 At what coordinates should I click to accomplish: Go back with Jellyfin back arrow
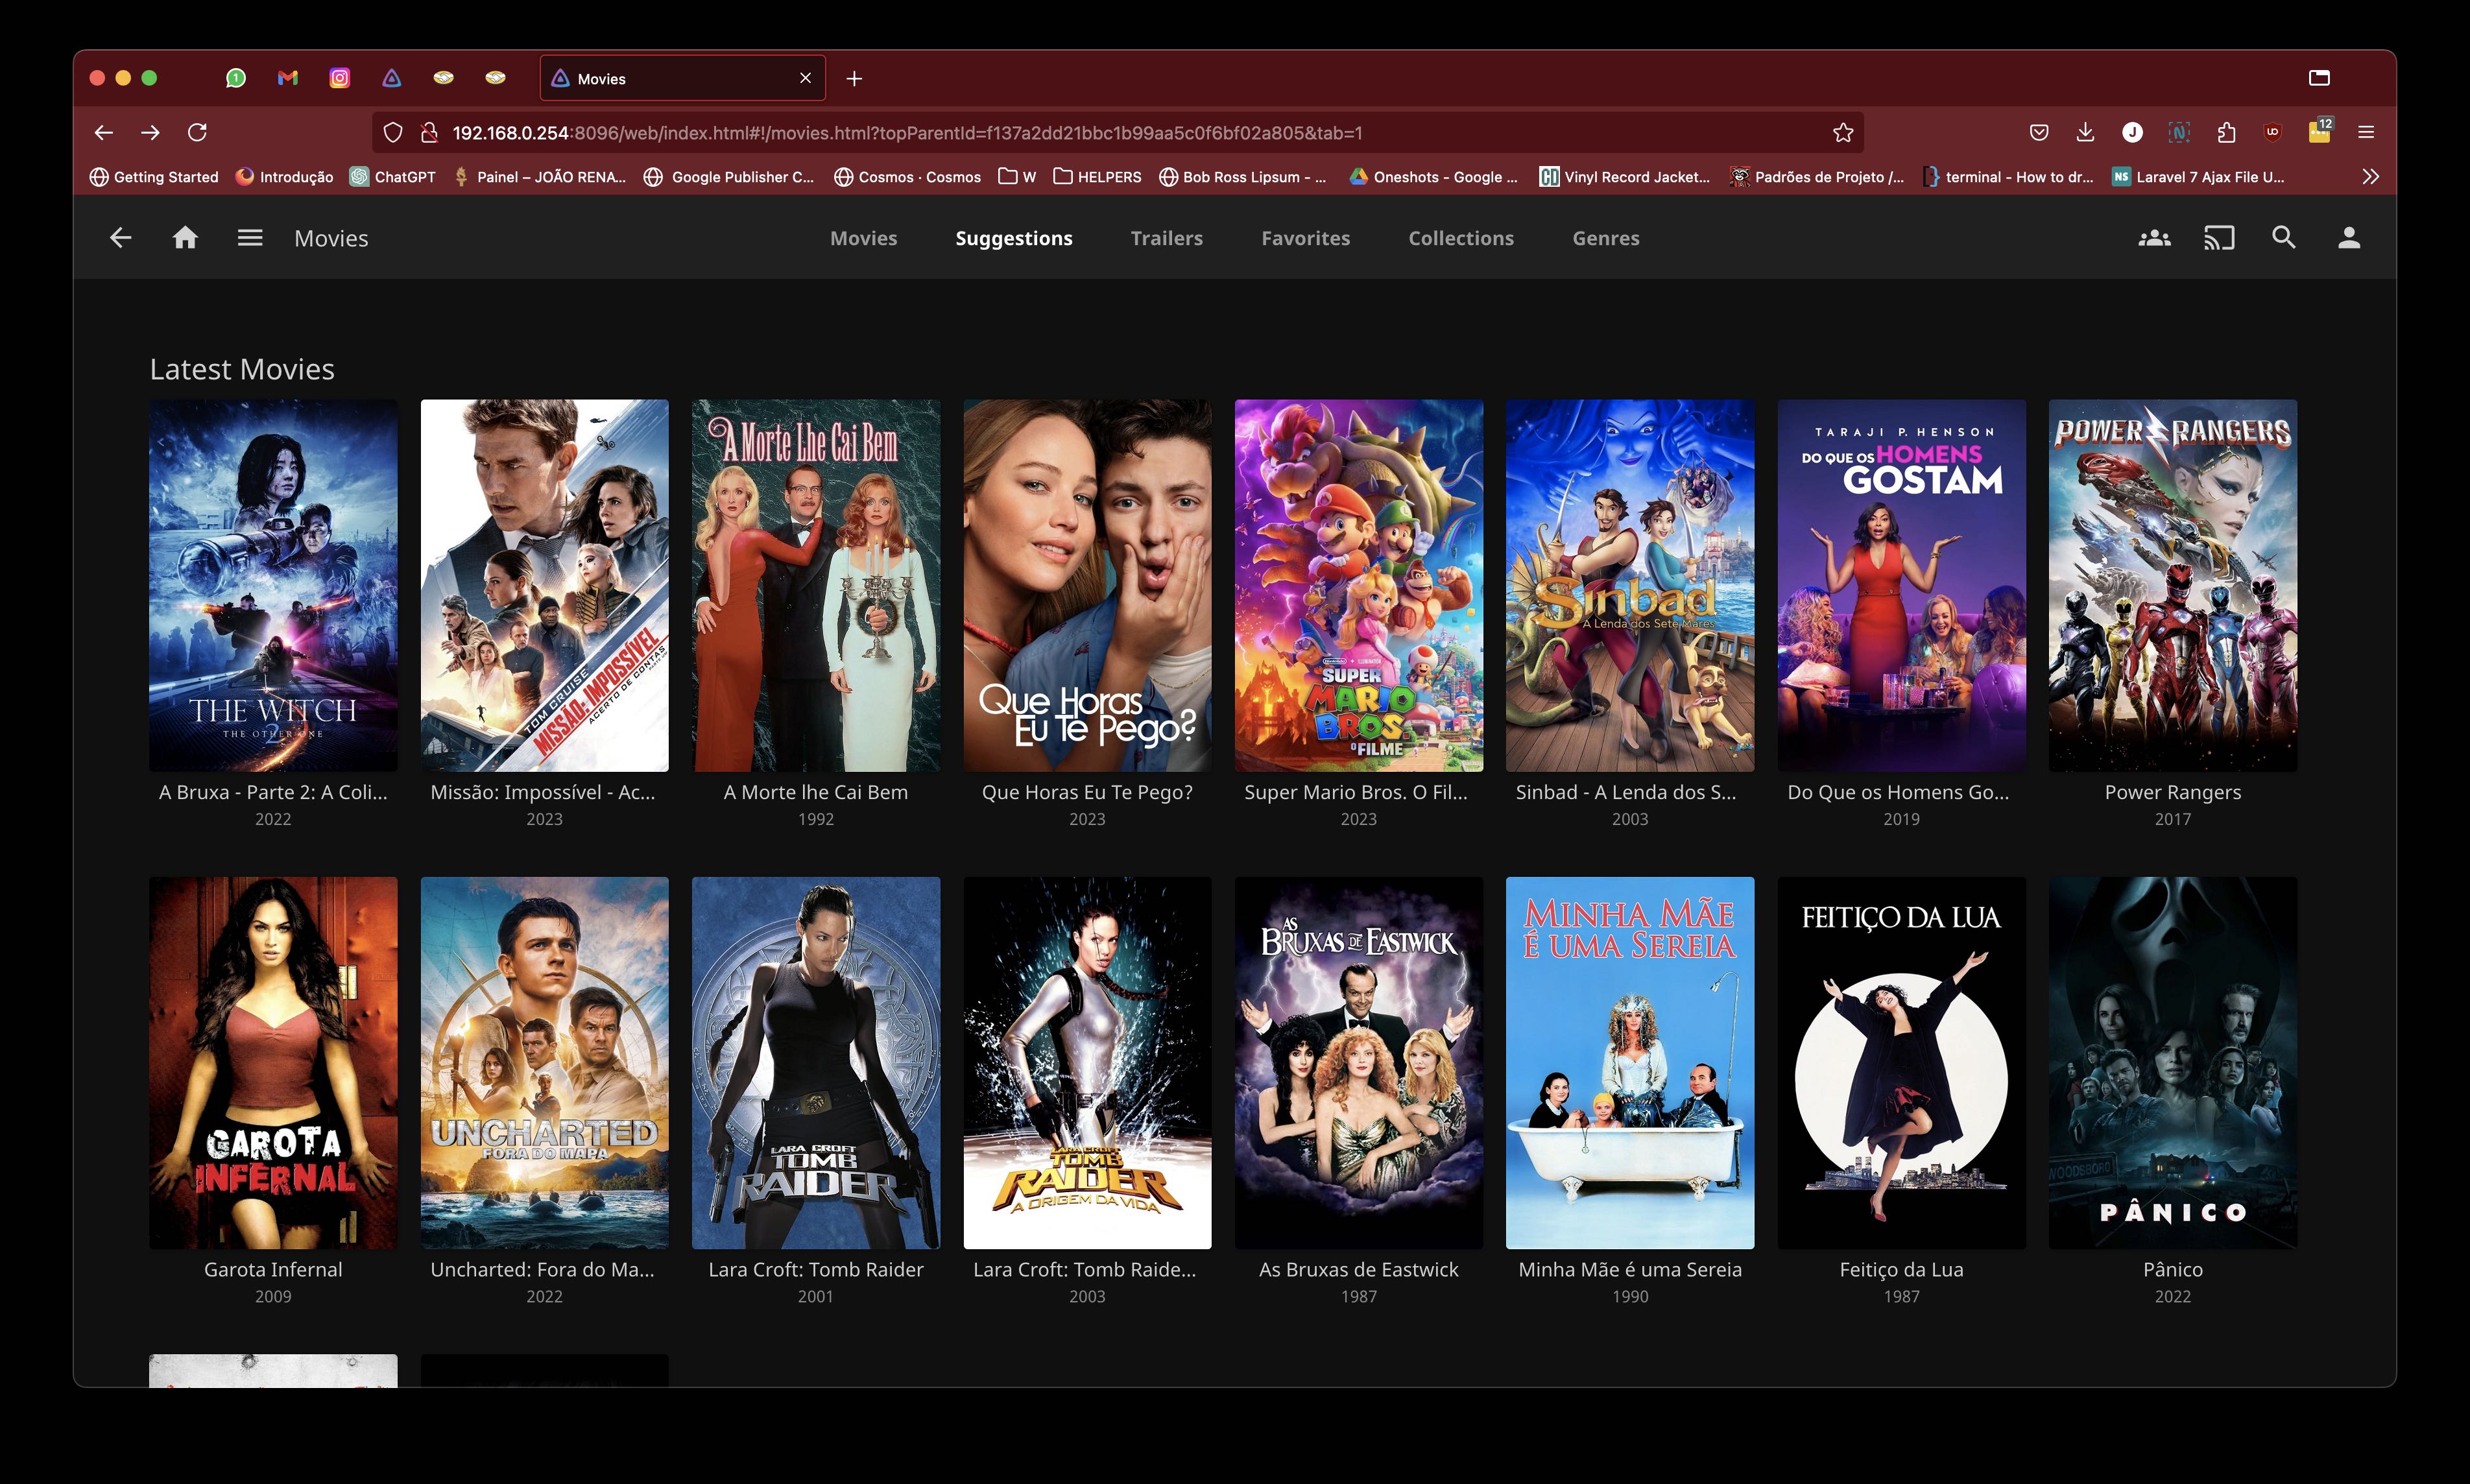[120, 238]
